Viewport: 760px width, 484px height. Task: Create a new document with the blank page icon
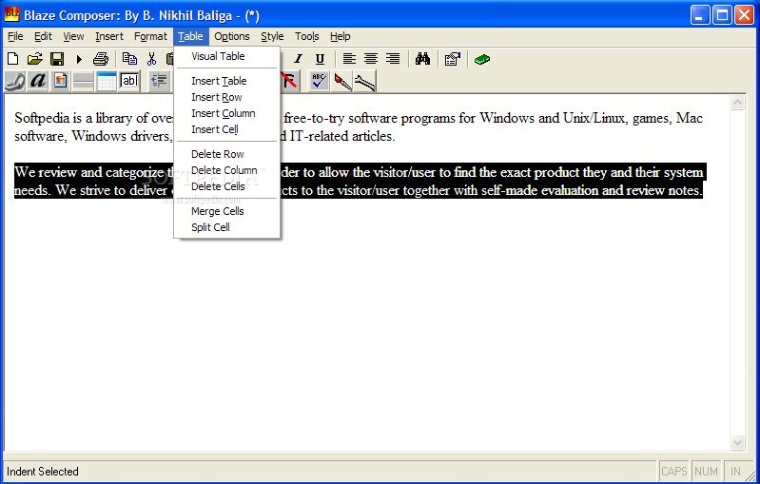[13, 59]
